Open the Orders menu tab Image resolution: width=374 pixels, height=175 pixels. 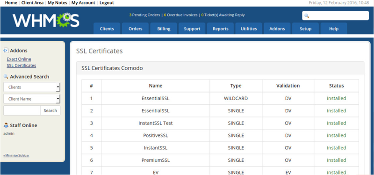pos(135,29)
